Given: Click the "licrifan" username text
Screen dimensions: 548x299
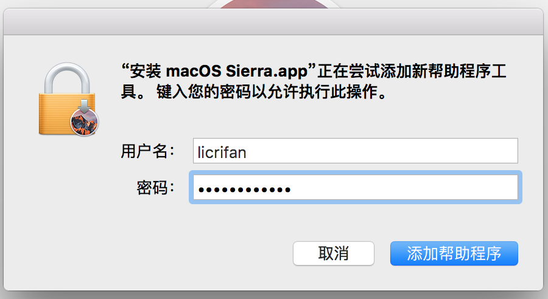Looking at the screenshot, I should click(x=222, y=151).
